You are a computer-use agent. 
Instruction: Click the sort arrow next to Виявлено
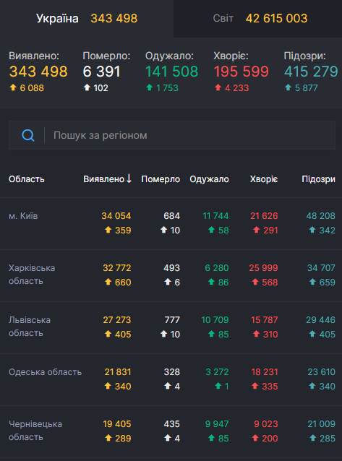[129, 178]
